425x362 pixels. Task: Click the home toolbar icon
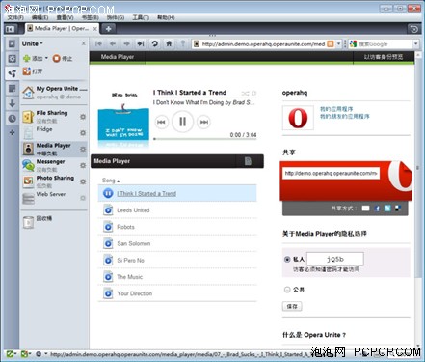[x=169, y=43]
